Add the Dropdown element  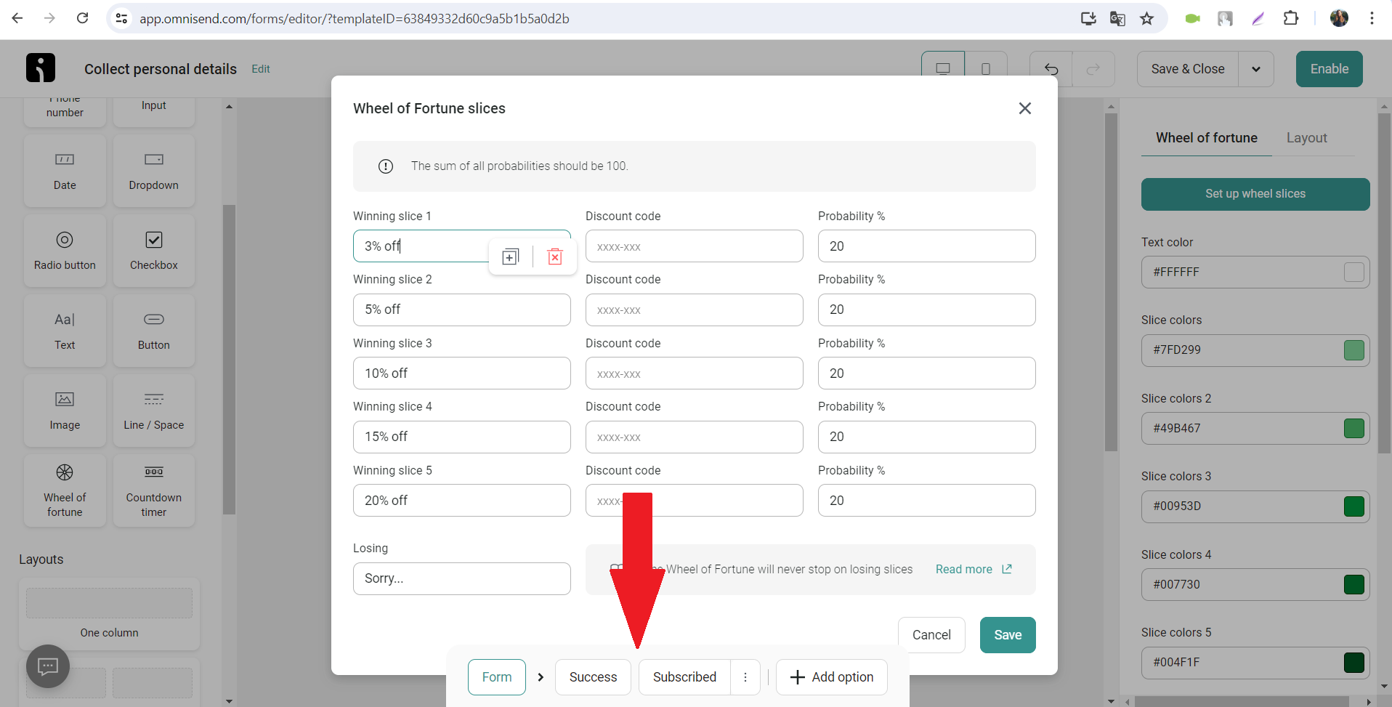[153, 171]
